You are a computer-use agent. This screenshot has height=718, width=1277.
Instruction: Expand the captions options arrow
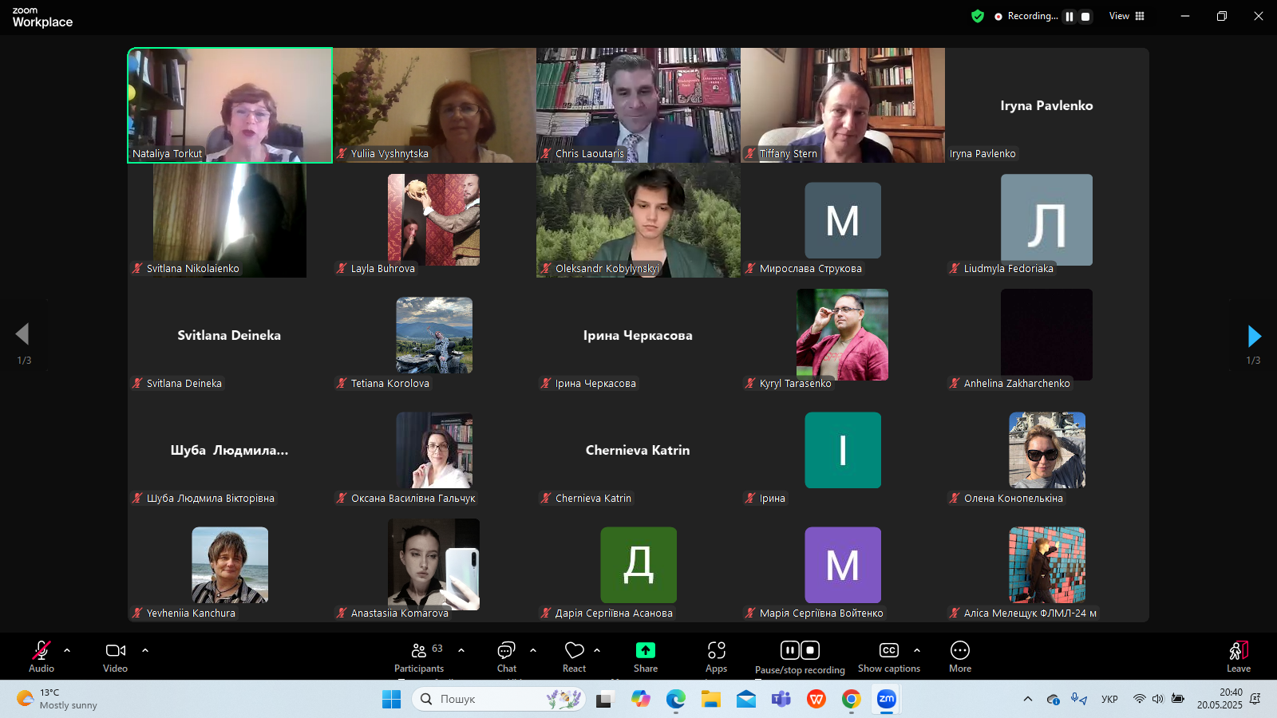click(x=917, y=650)
